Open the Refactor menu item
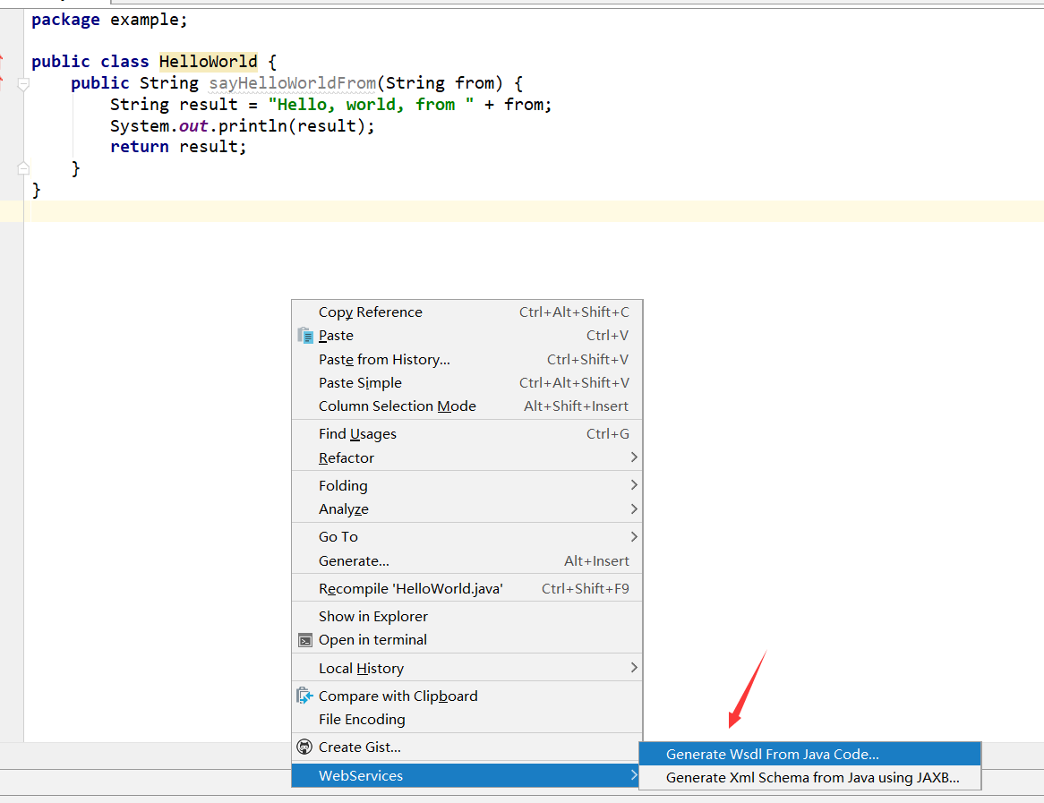1044x803 pixels. point(466,458)
